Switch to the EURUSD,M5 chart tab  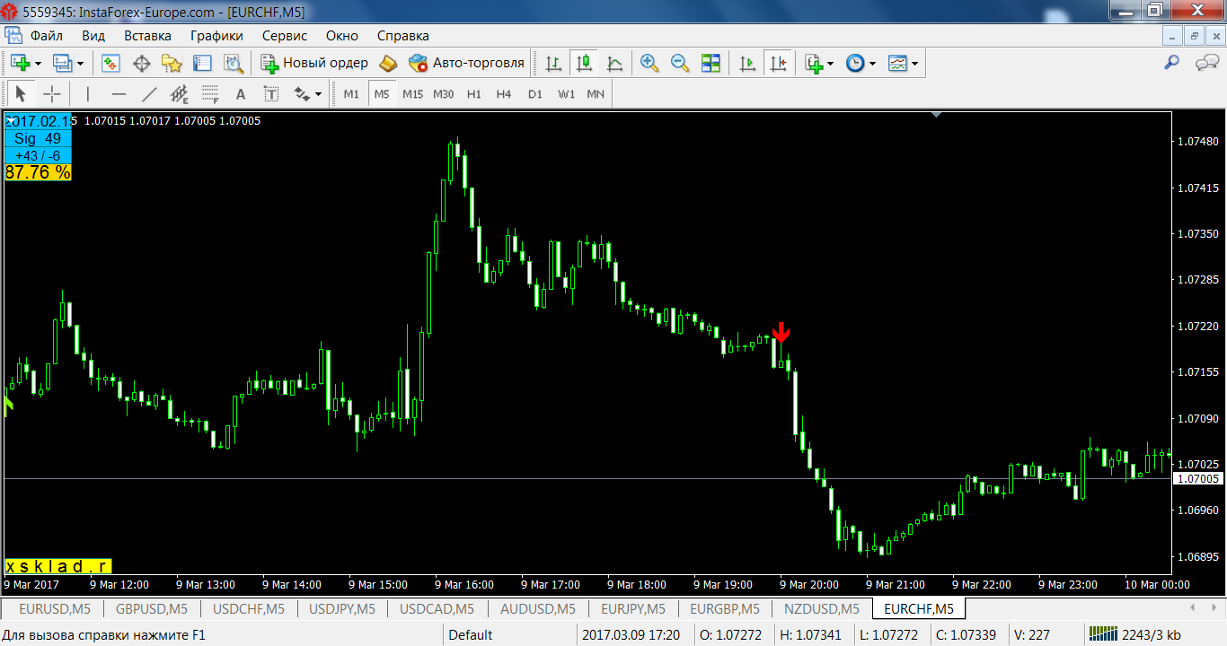[55, 609]
